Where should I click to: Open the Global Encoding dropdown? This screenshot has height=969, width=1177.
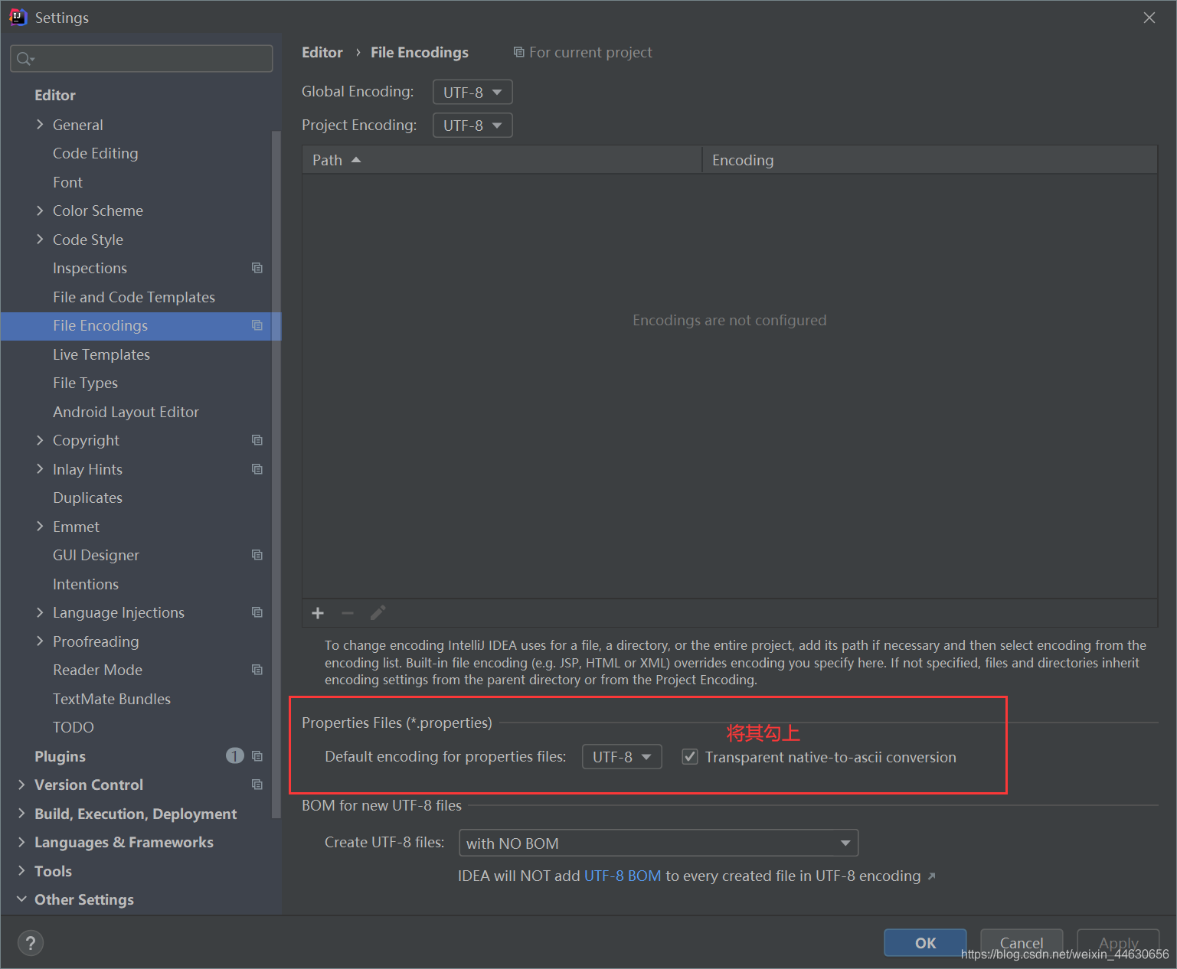[472, 92]
